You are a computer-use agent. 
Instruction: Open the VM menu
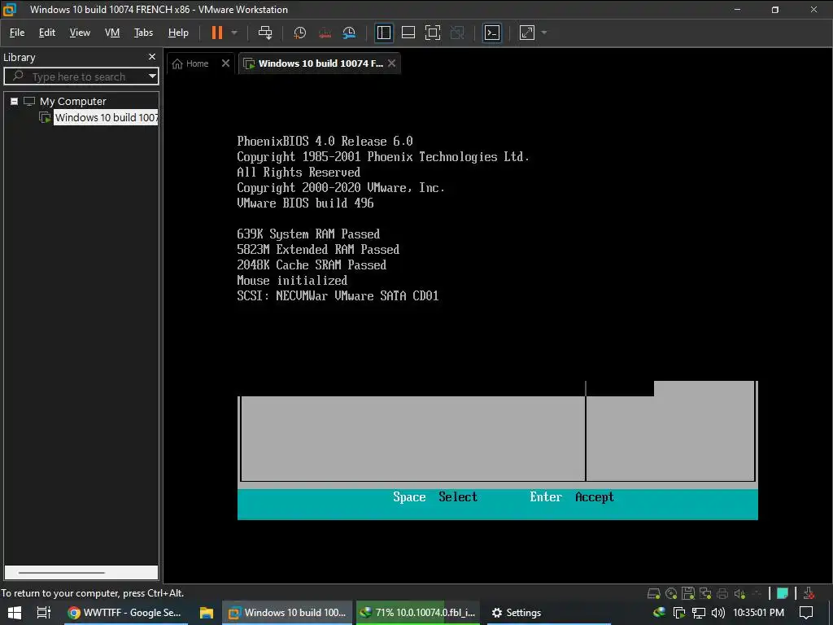click(112, 33)
